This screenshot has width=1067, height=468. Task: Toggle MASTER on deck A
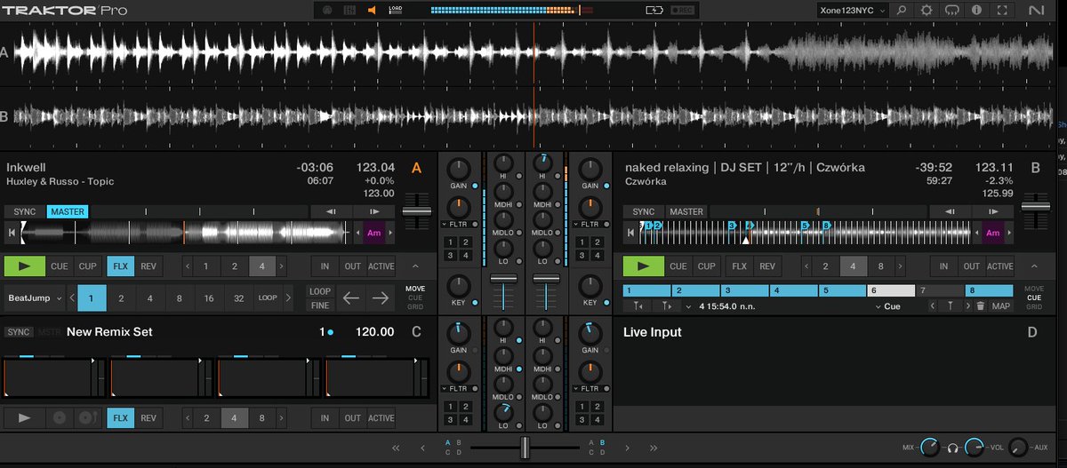[x=68, y=211]
